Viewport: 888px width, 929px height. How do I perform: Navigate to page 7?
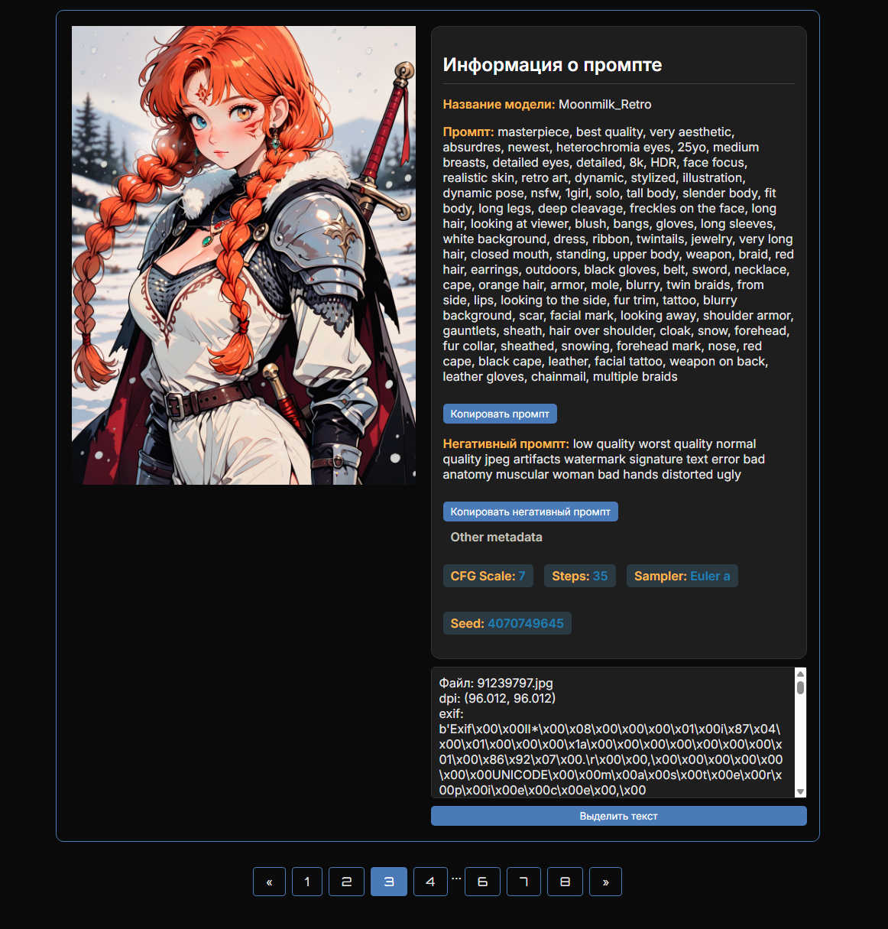click(x=523, y=882)
